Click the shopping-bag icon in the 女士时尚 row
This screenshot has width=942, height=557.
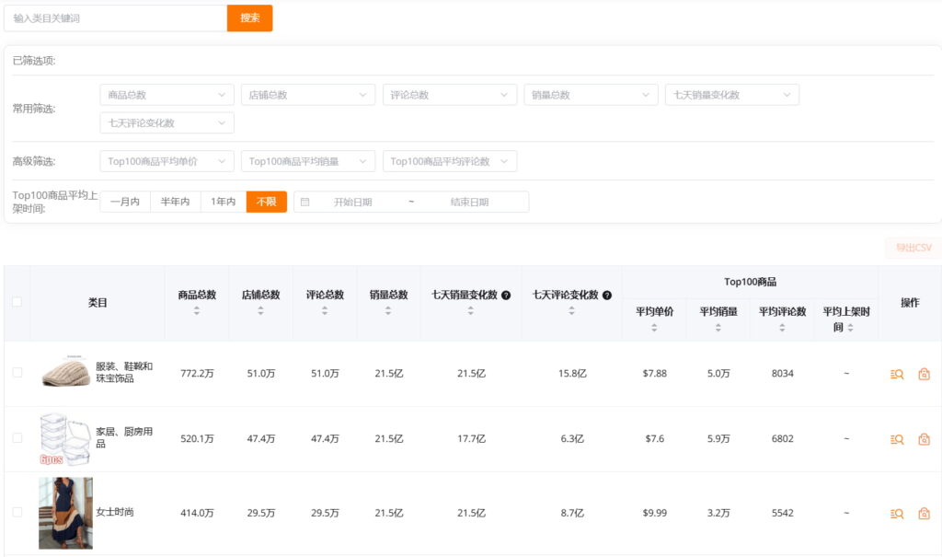[x=925, y=513]
